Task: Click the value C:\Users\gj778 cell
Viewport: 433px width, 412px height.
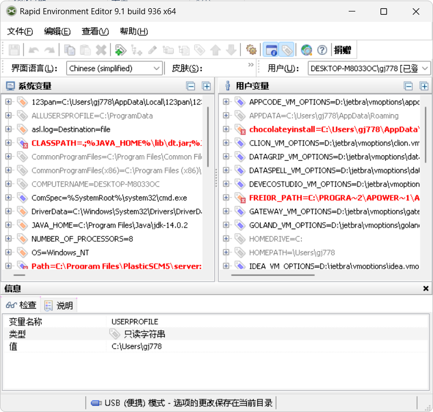Action: [136, 346]
